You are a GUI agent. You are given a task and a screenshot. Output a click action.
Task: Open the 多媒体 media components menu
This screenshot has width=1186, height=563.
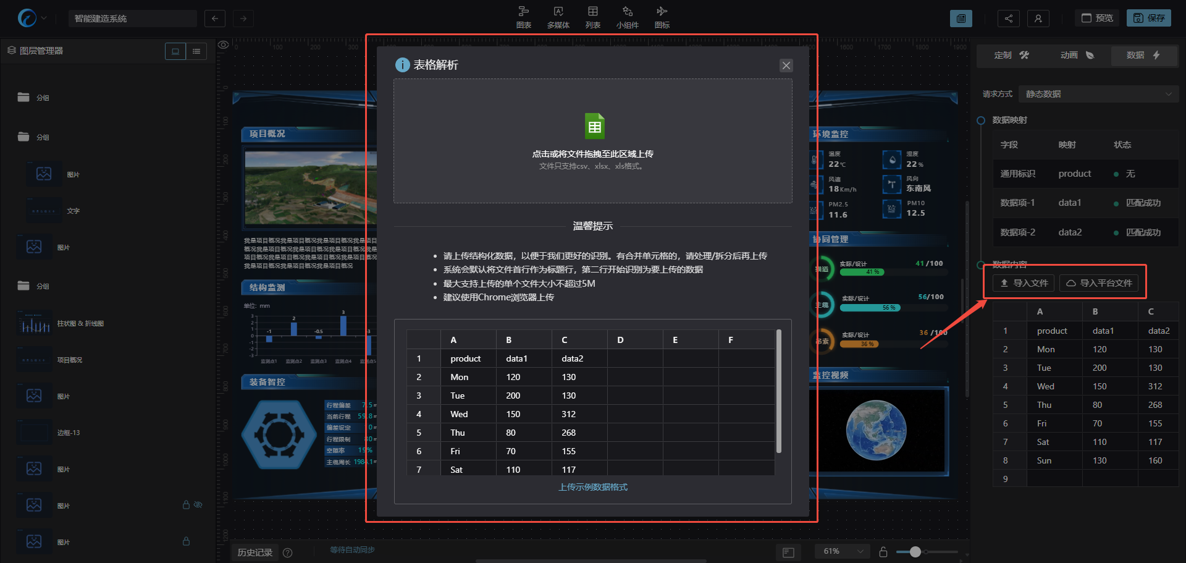click(x=558, y=17)
